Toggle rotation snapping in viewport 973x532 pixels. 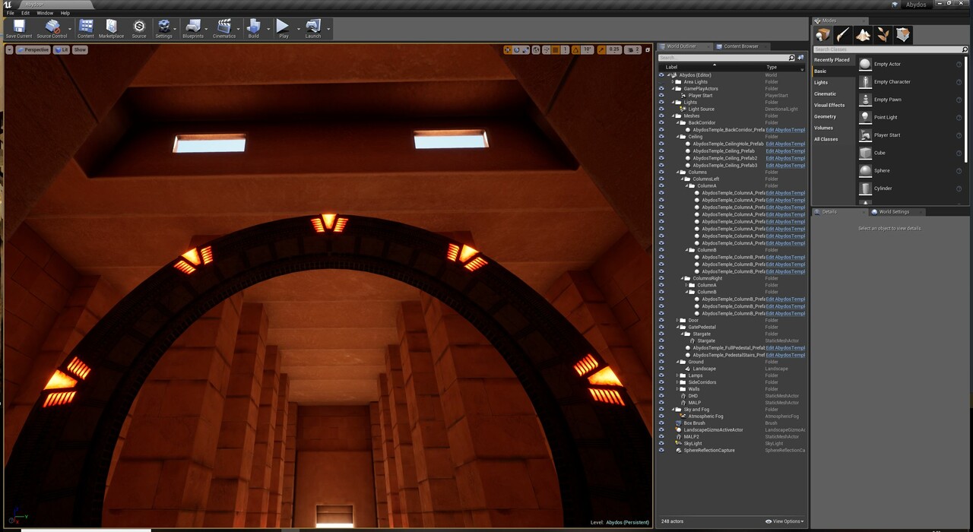[576, 49]
